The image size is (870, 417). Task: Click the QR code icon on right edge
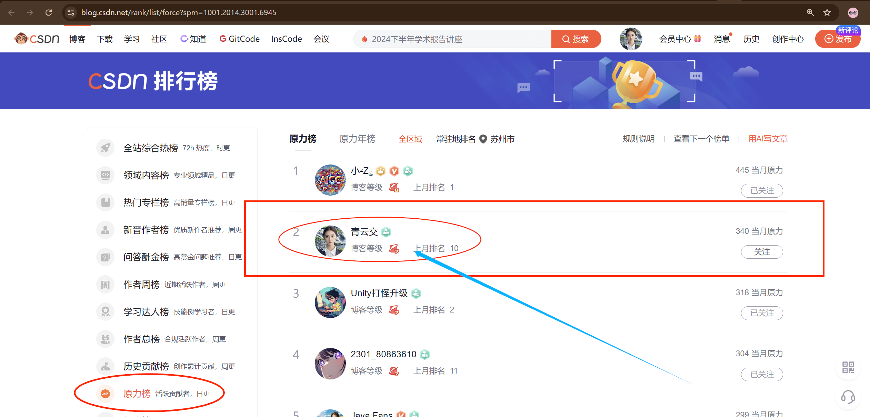click(848, 367)
